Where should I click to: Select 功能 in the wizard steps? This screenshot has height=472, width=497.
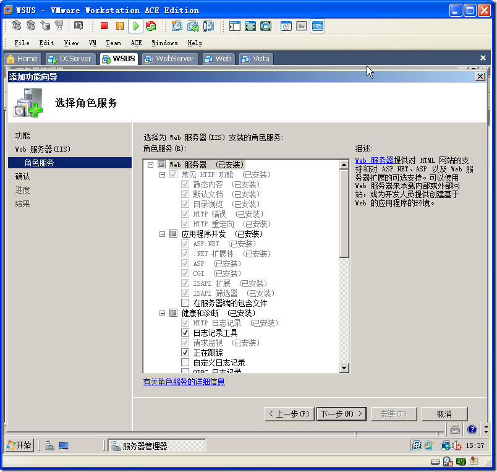tap(22, 135)
